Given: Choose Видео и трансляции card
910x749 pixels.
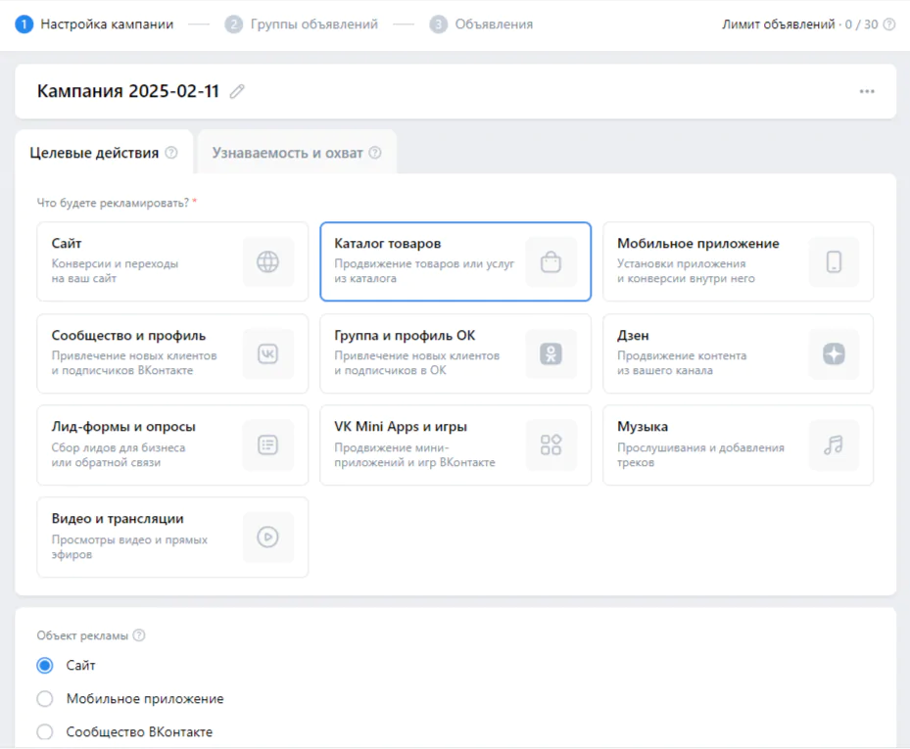Looking at the screenshot, I should [x=172, y=538].
